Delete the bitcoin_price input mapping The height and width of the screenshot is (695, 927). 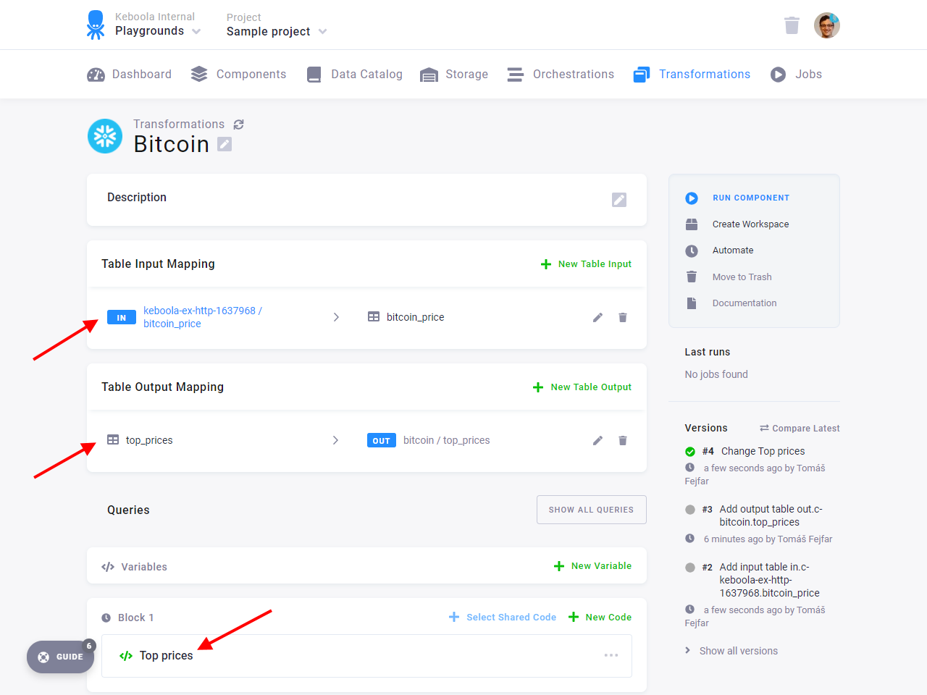623,317
